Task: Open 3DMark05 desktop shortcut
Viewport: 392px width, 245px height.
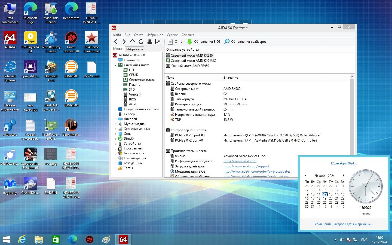Action: coord(71,69)
